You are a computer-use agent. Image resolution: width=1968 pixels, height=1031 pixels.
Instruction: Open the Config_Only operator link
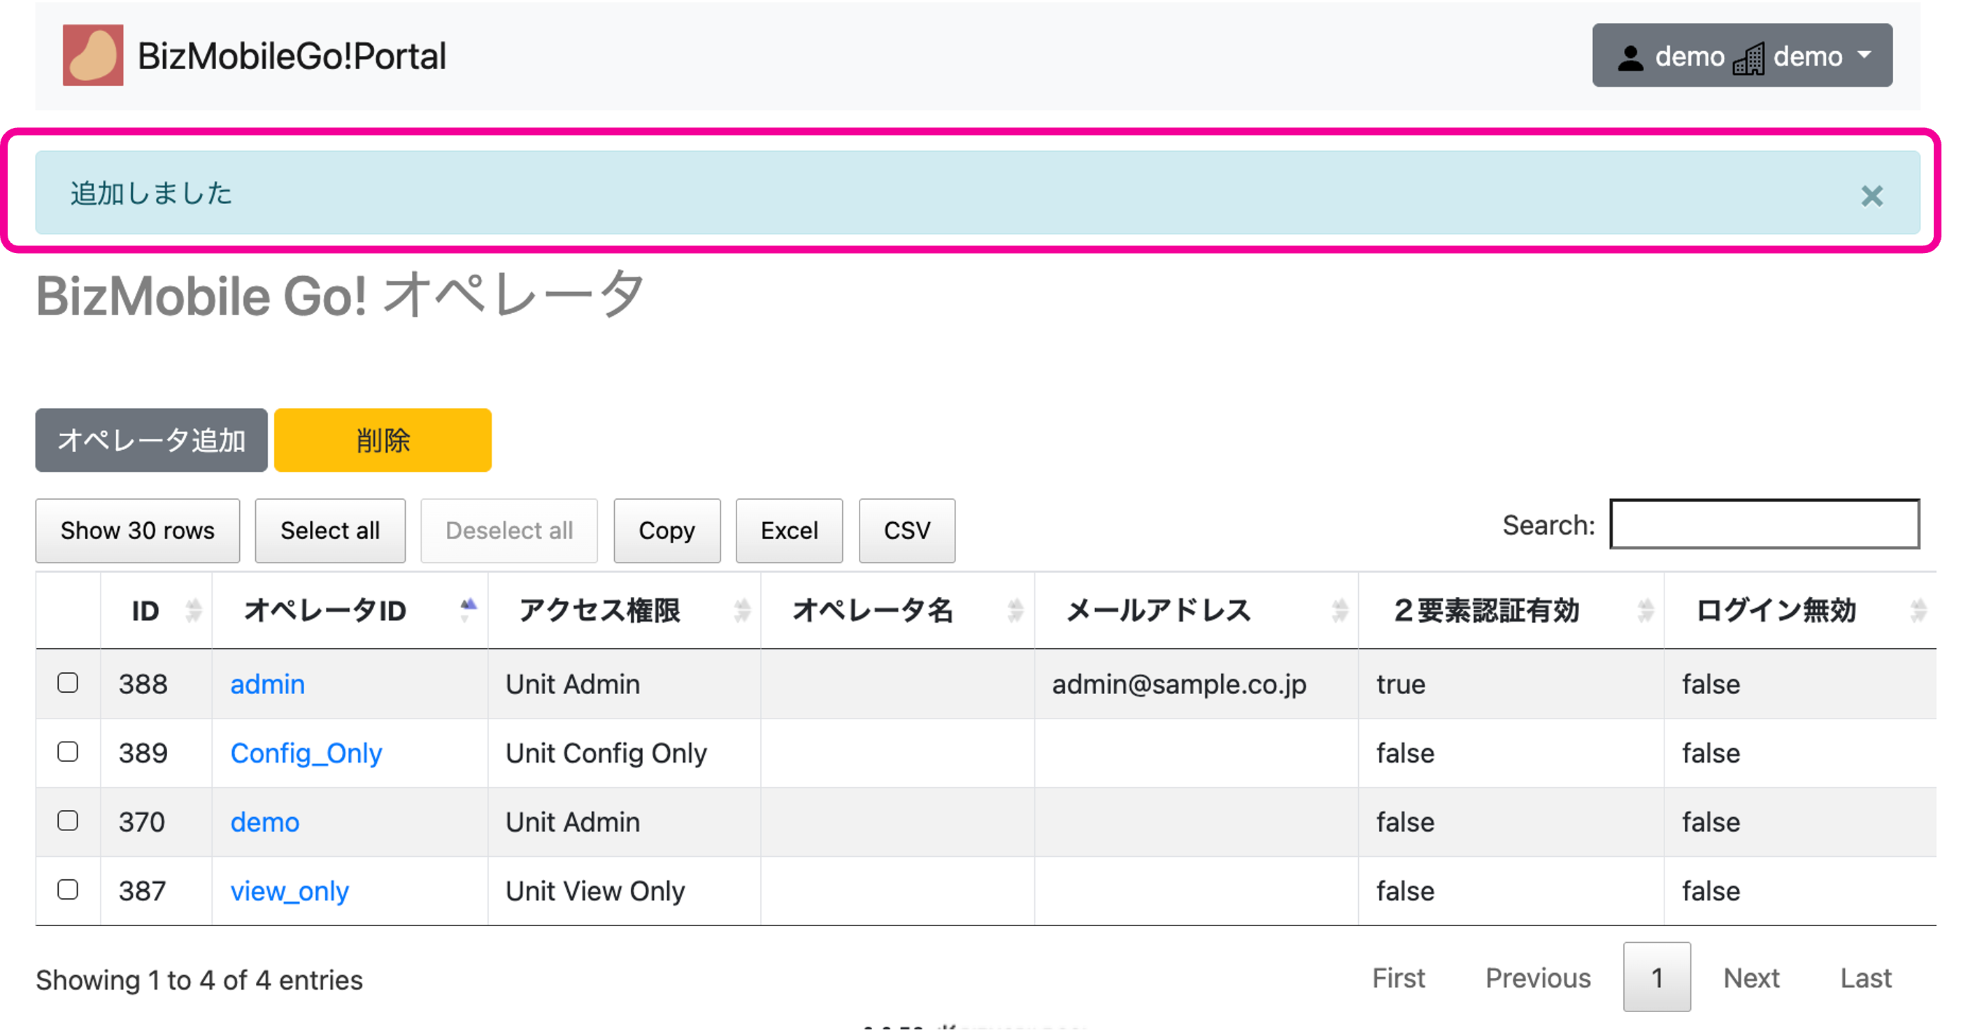[x=306, y=753]
